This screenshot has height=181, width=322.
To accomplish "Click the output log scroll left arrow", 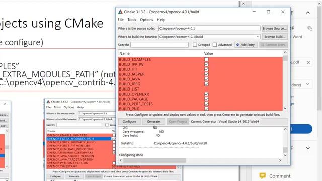I will pyautogui.click(x=121, y=160).
